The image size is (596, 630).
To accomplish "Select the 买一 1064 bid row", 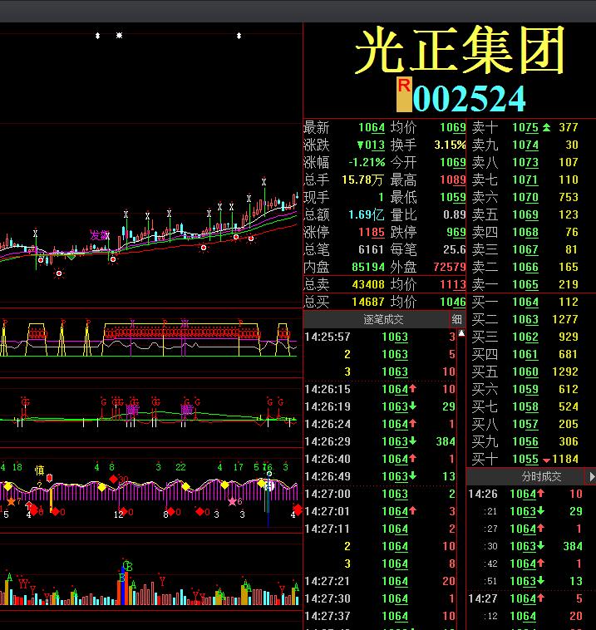I will point(525,303).
